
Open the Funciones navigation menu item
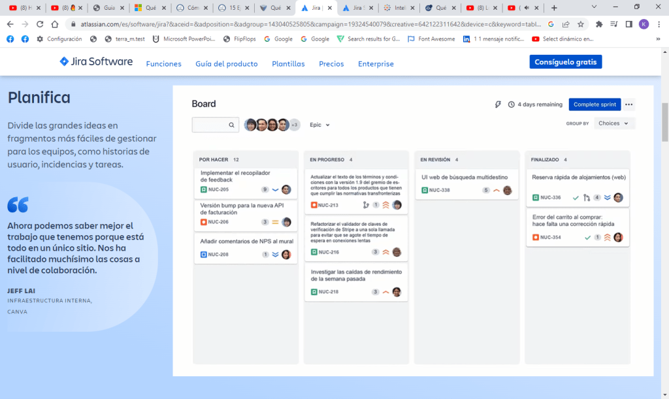tap(163, 64)
